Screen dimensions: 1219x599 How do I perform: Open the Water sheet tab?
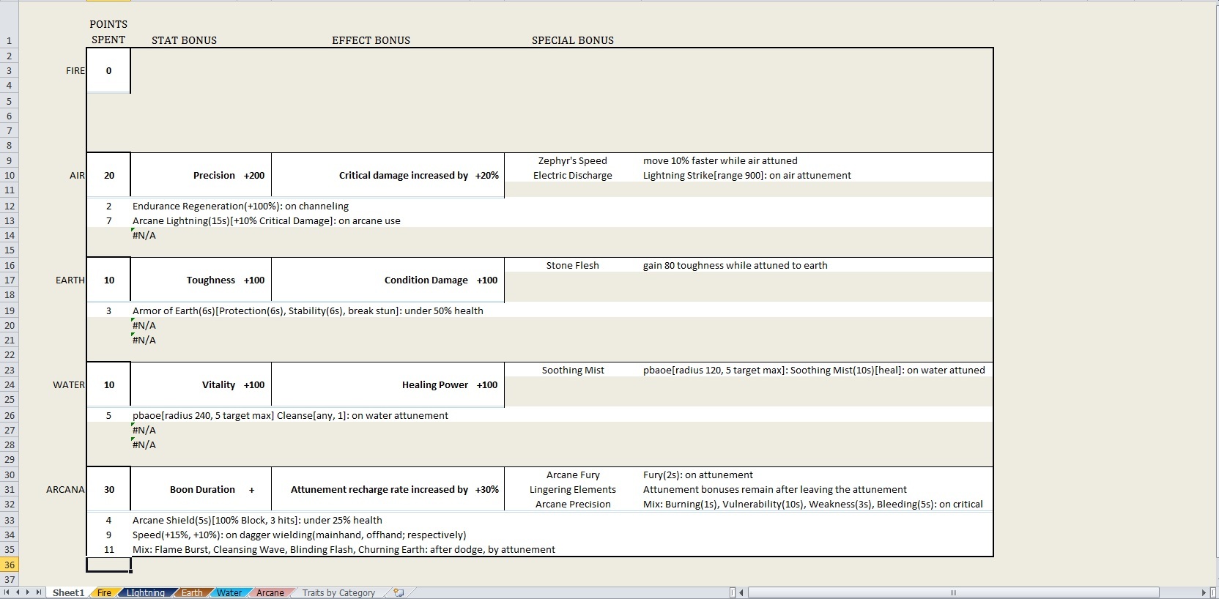[x=229, y=592]
